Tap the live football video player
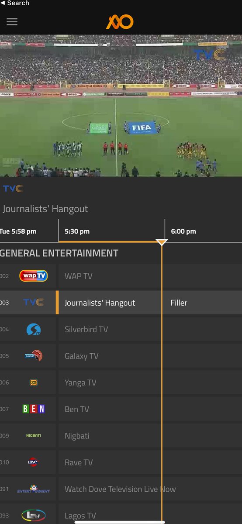 (121, 106)
